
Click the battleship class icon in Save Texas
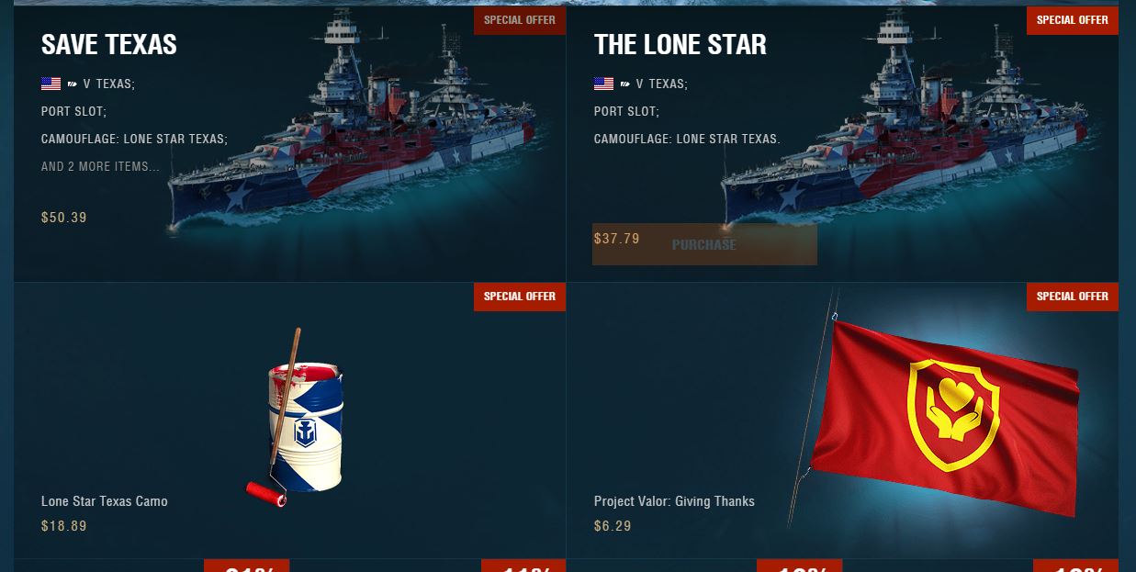coord(73,84)
